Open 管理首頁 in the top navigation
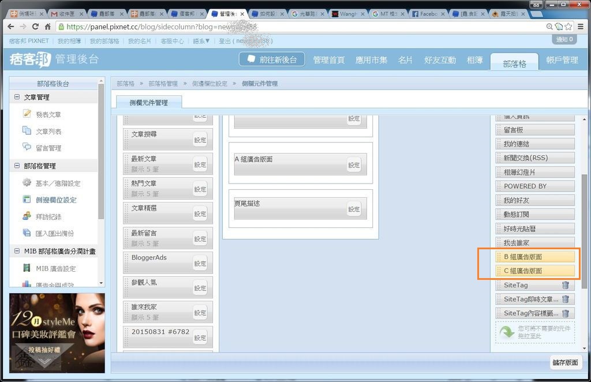The image size is (591, 382). [x=328, y=60]
